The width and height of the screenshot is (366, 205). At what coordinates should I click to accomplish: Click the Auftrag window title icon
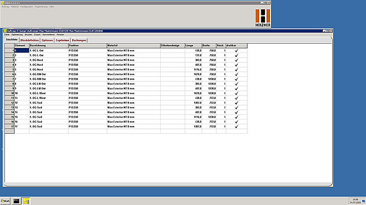(5, 31)
